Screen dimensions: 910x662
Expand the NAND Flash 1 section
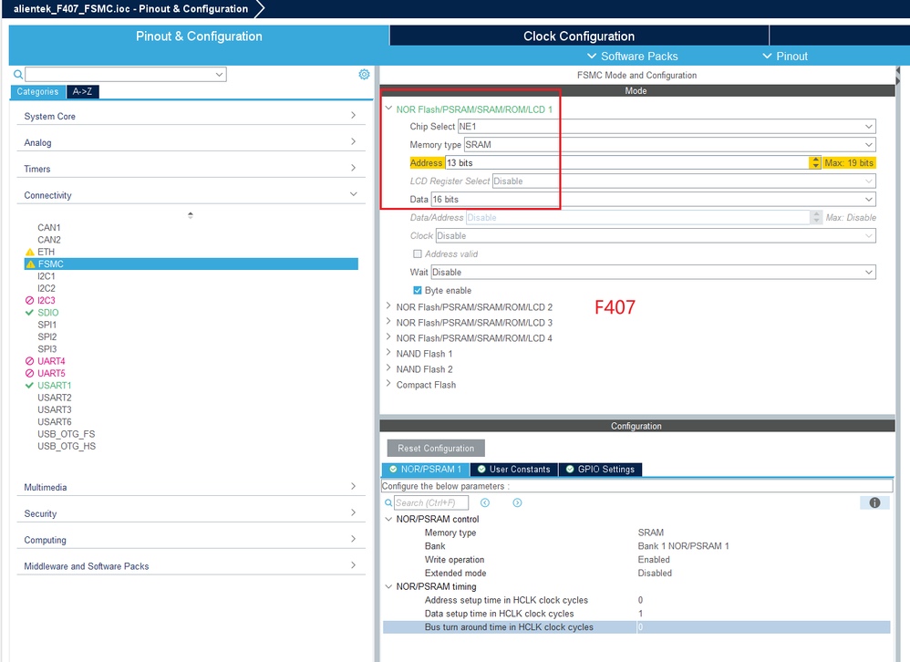click(388, 353)
